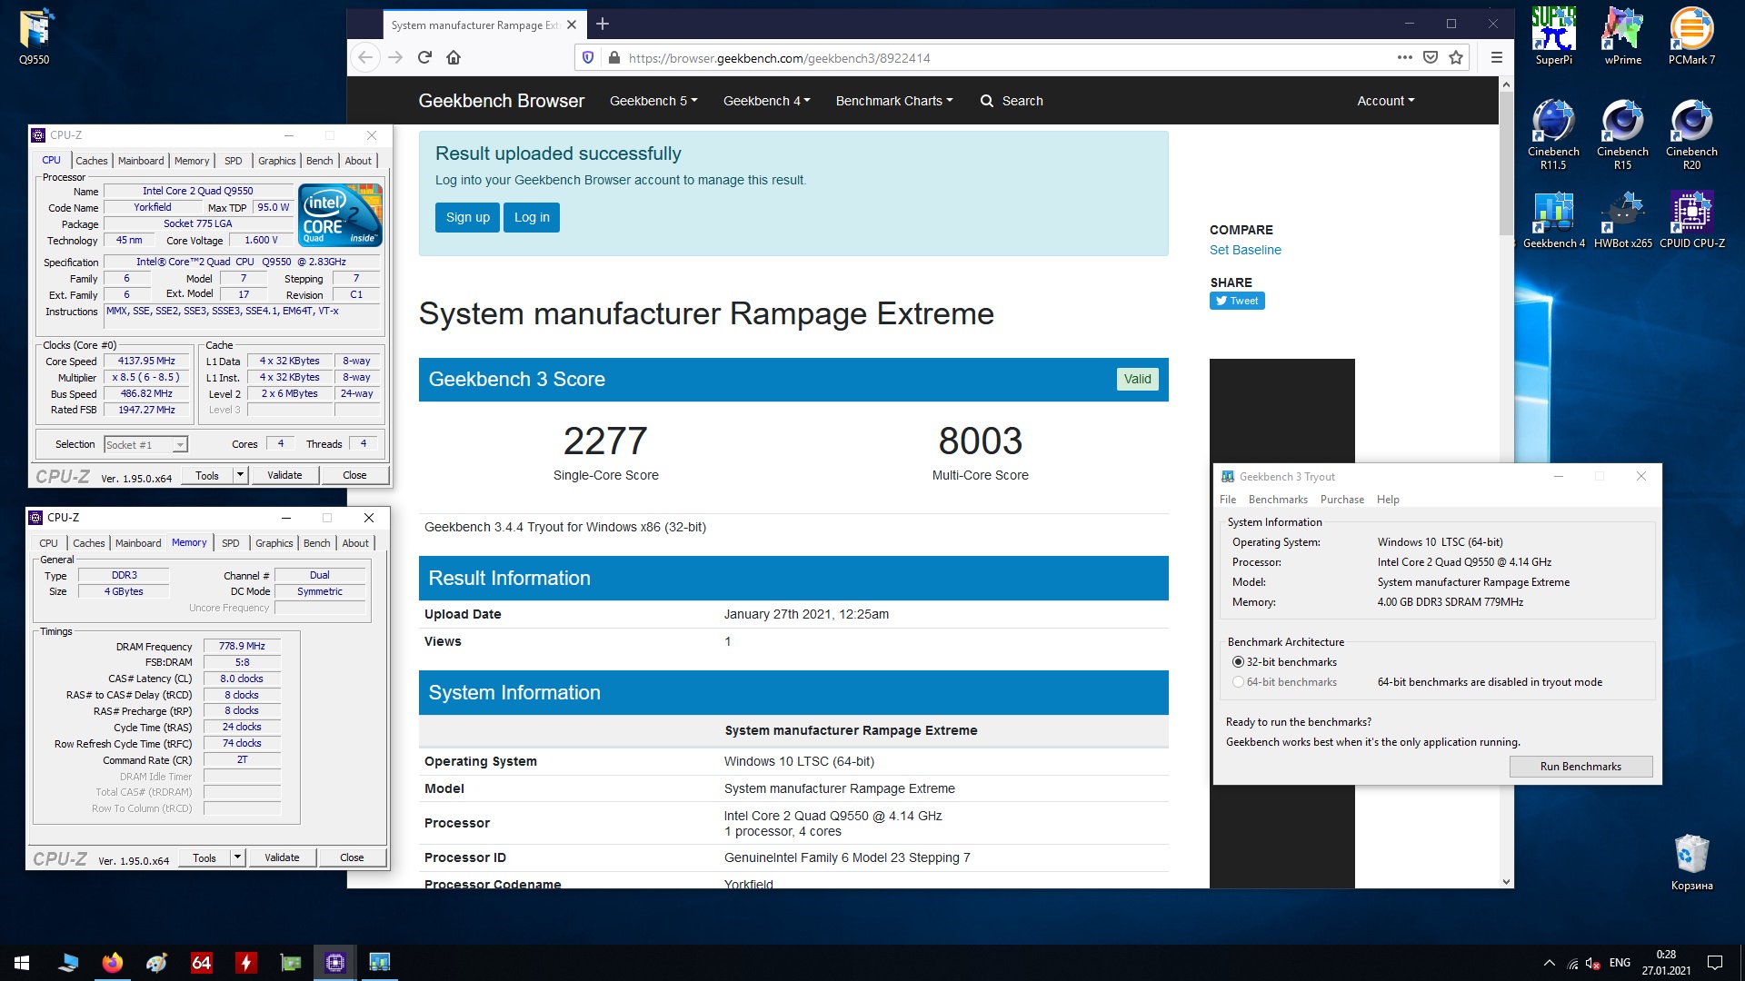The image size is (1745, 981).
Task: Go back in the browser
Action: pyautogui.click(x=365, y=57)
